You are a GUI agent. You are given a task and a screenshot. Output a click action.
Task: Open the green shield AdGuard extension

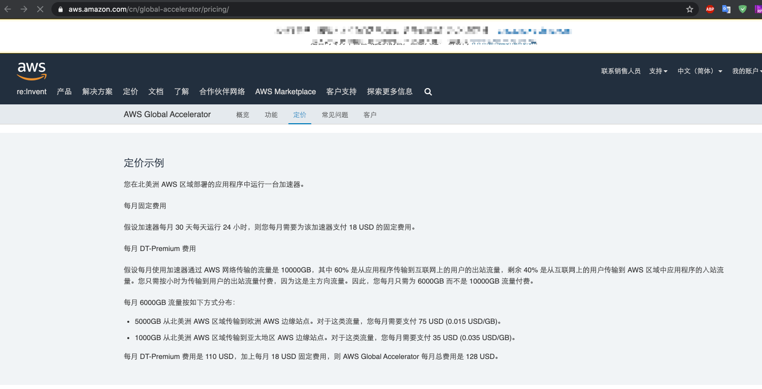(743, 9)
